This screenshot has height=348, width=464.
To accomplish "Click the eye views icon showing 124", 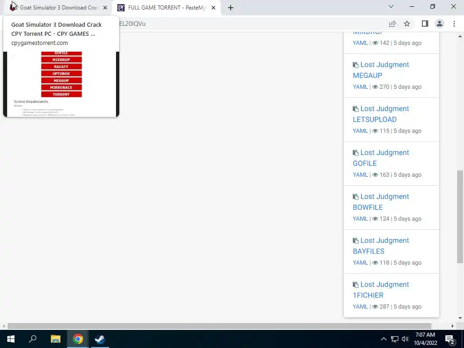I will click(375, 219).
